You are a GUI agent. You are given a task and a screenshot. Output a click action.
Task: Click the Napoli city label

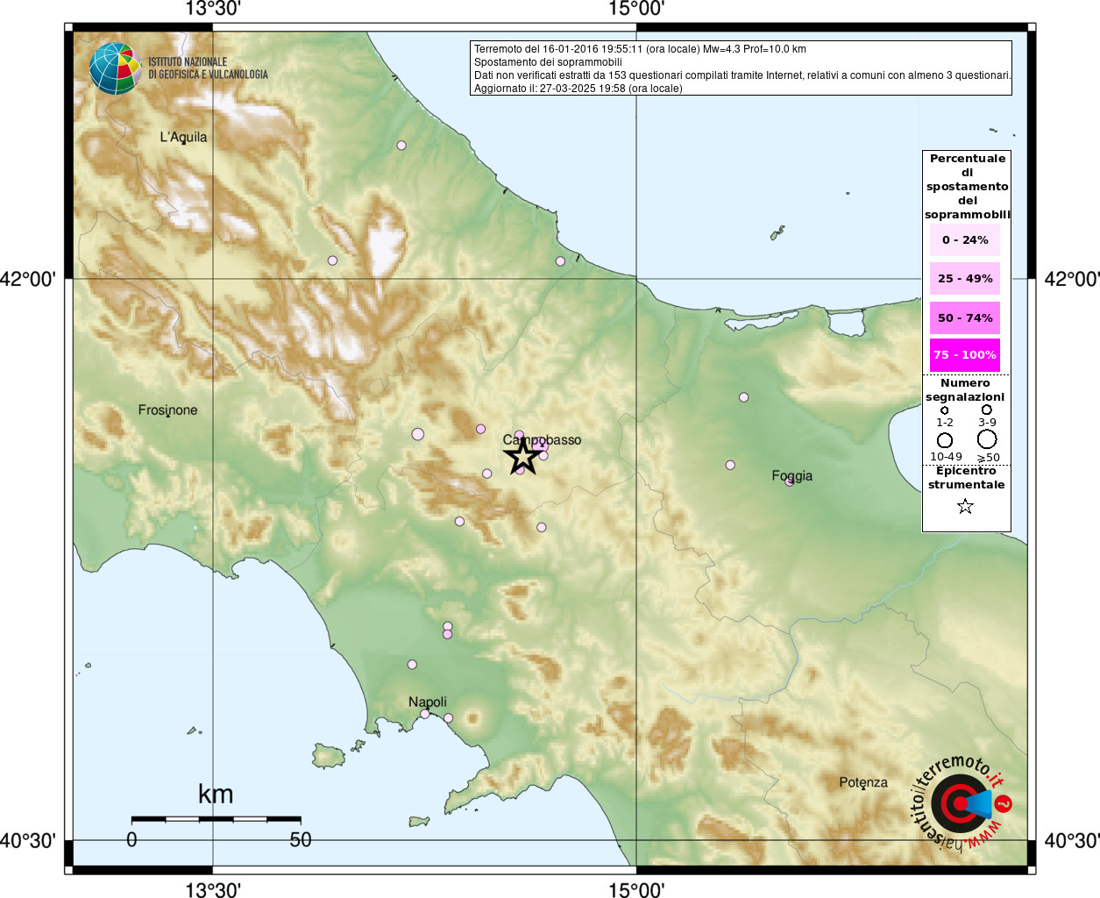pyautogui.click(x=428, y=702)
